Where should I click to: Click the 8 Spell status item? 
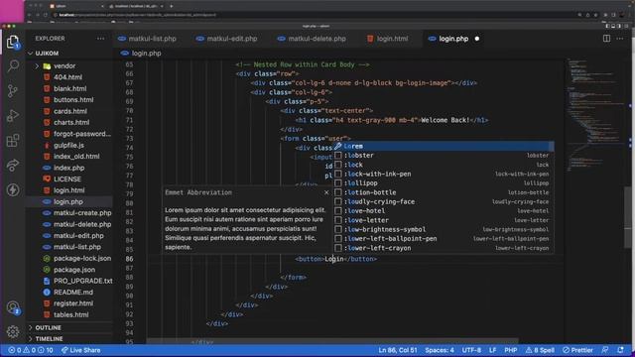click(x=540, y=350)
